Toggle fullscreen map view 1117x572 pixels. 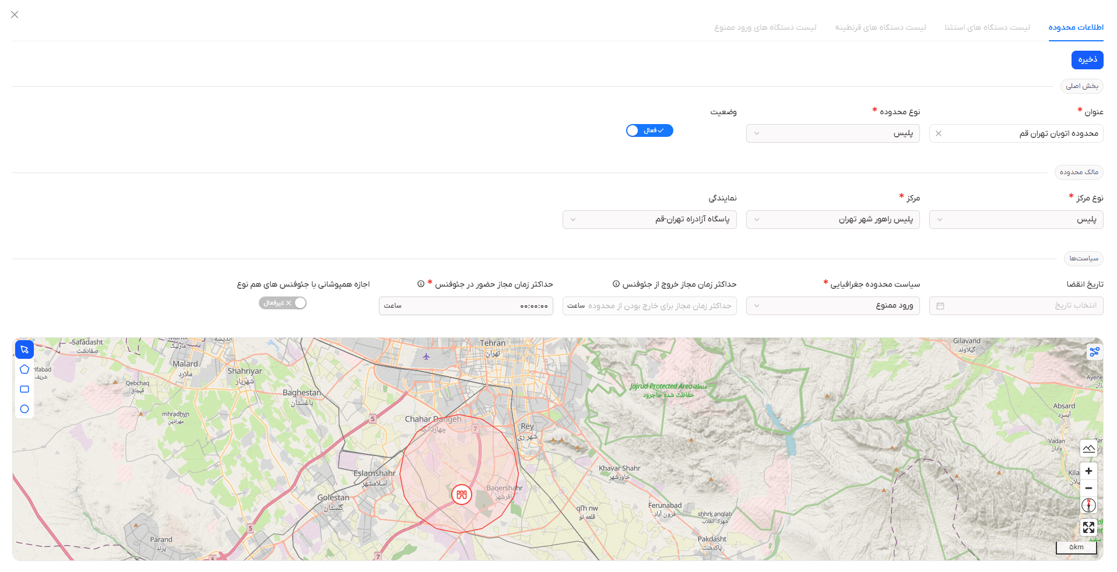[x=1088, y=528]
